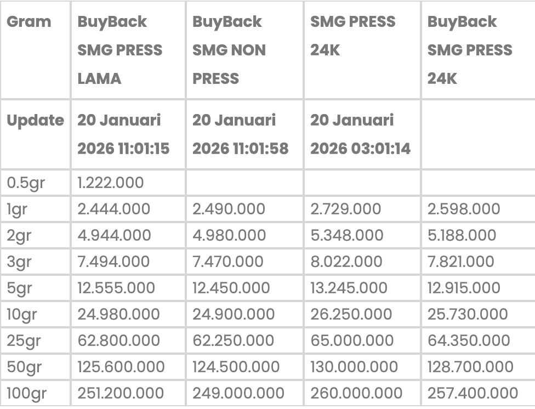The image size is (535, 409).
Task: Click the Gram column header
Action: [x=29, y=22]
